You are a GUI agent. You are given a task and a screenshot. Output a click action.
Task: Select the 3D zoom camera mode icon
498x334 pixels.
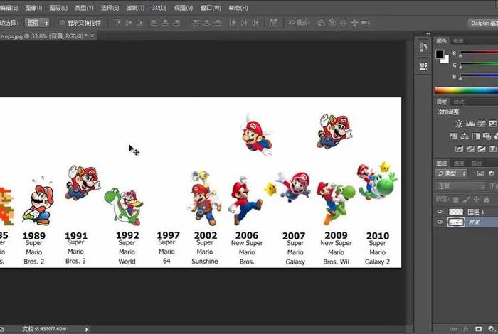tap(366, 23)
